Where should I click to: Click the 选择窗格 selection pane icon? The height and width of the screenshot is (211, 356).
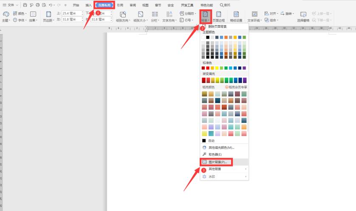303,14
